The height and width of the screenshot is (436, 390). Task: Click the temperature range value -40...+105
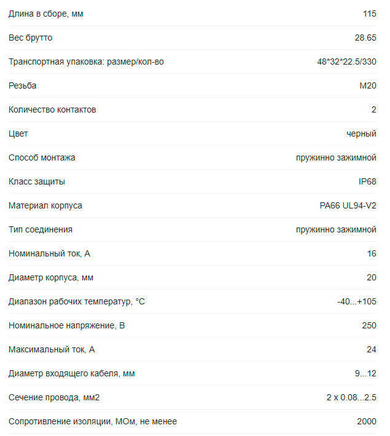(x=357, y=302)
